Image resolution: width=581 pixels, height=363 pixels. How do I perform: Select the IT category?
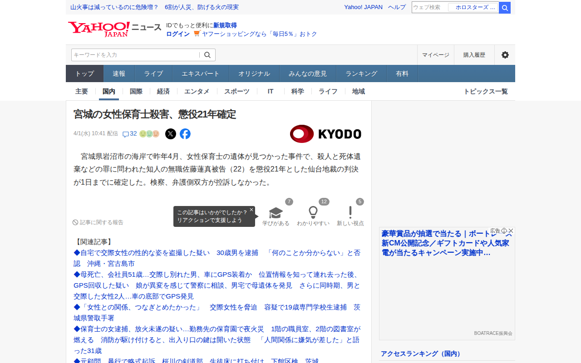click(x=271, y=91)
